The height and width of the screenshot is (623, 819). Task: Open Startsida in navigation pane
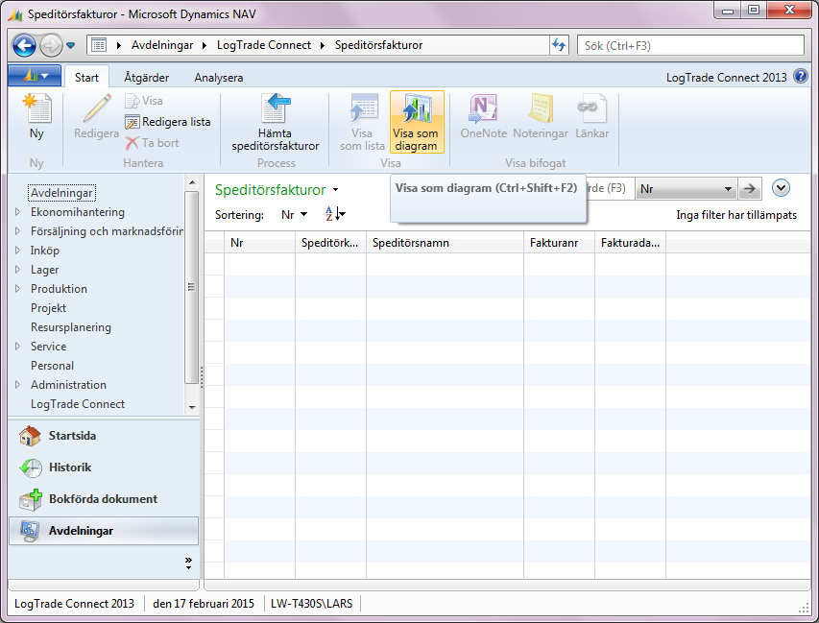[104, 436]
